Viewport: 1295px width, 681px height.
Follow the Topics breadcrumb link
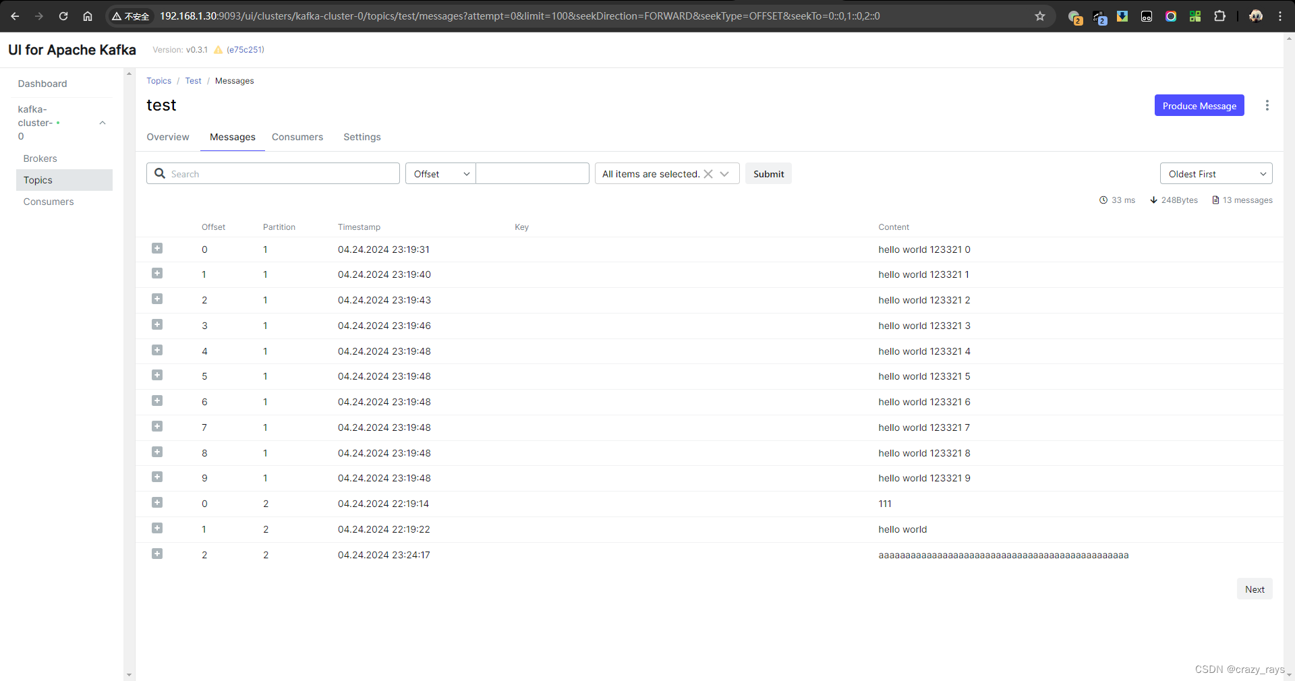tap(159, 81)
